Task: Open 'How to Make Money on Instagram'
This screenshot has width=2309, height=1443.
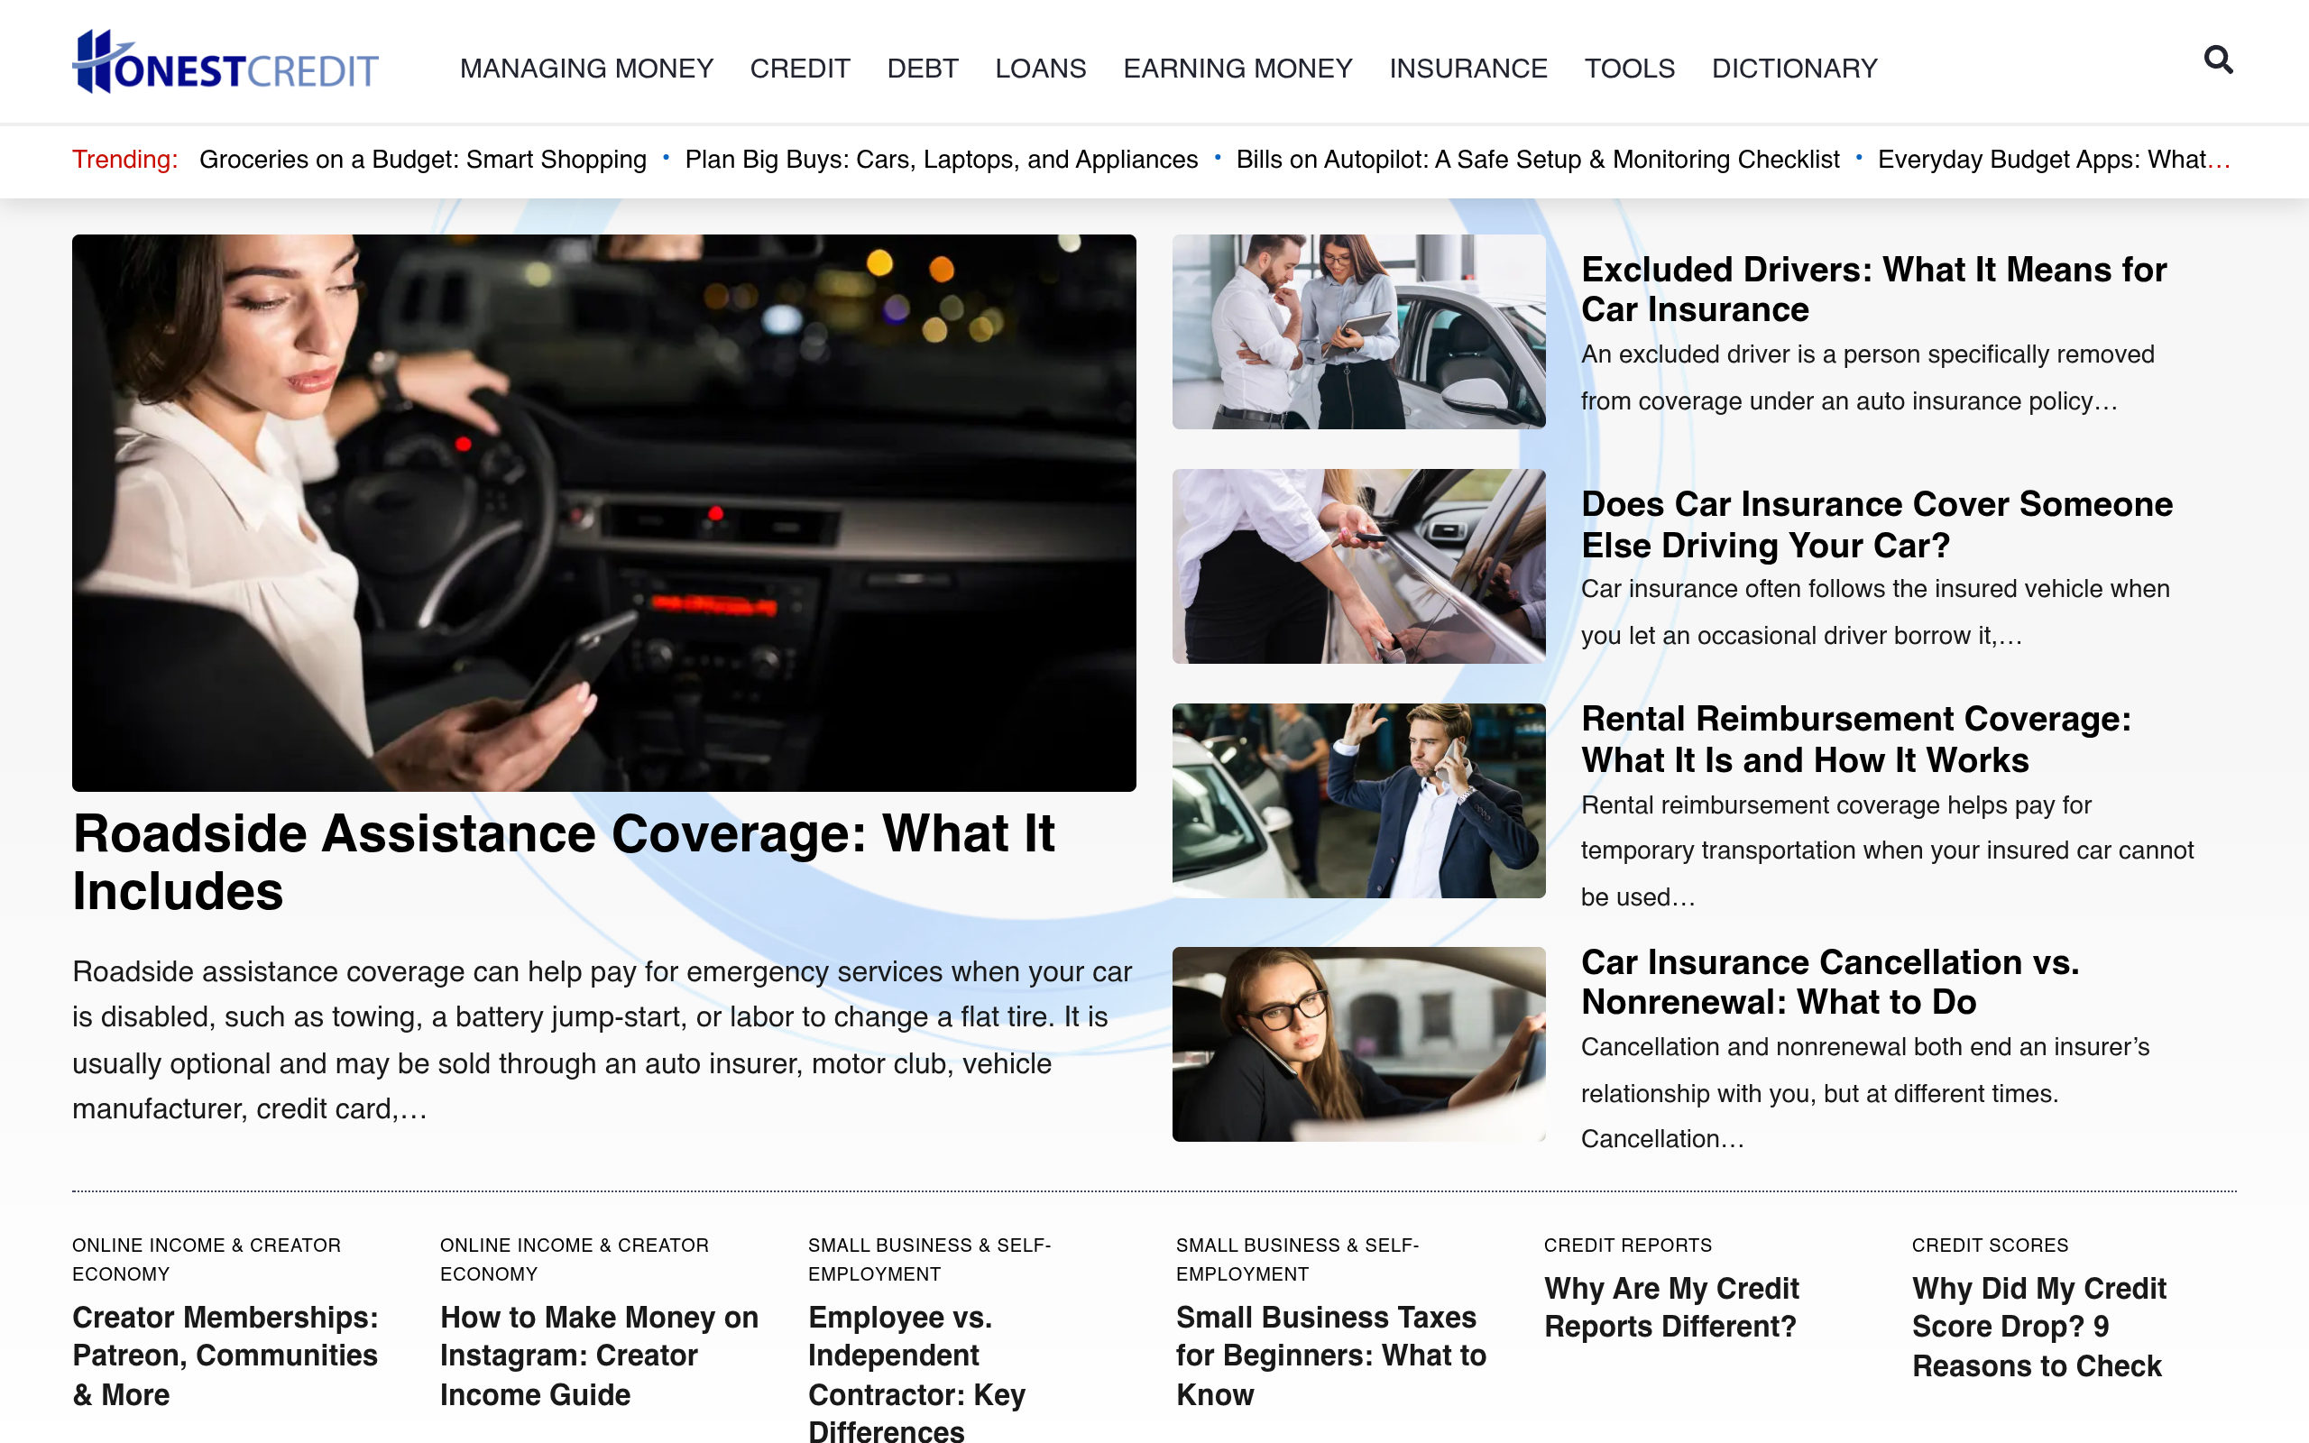Action: [599, 1356]
